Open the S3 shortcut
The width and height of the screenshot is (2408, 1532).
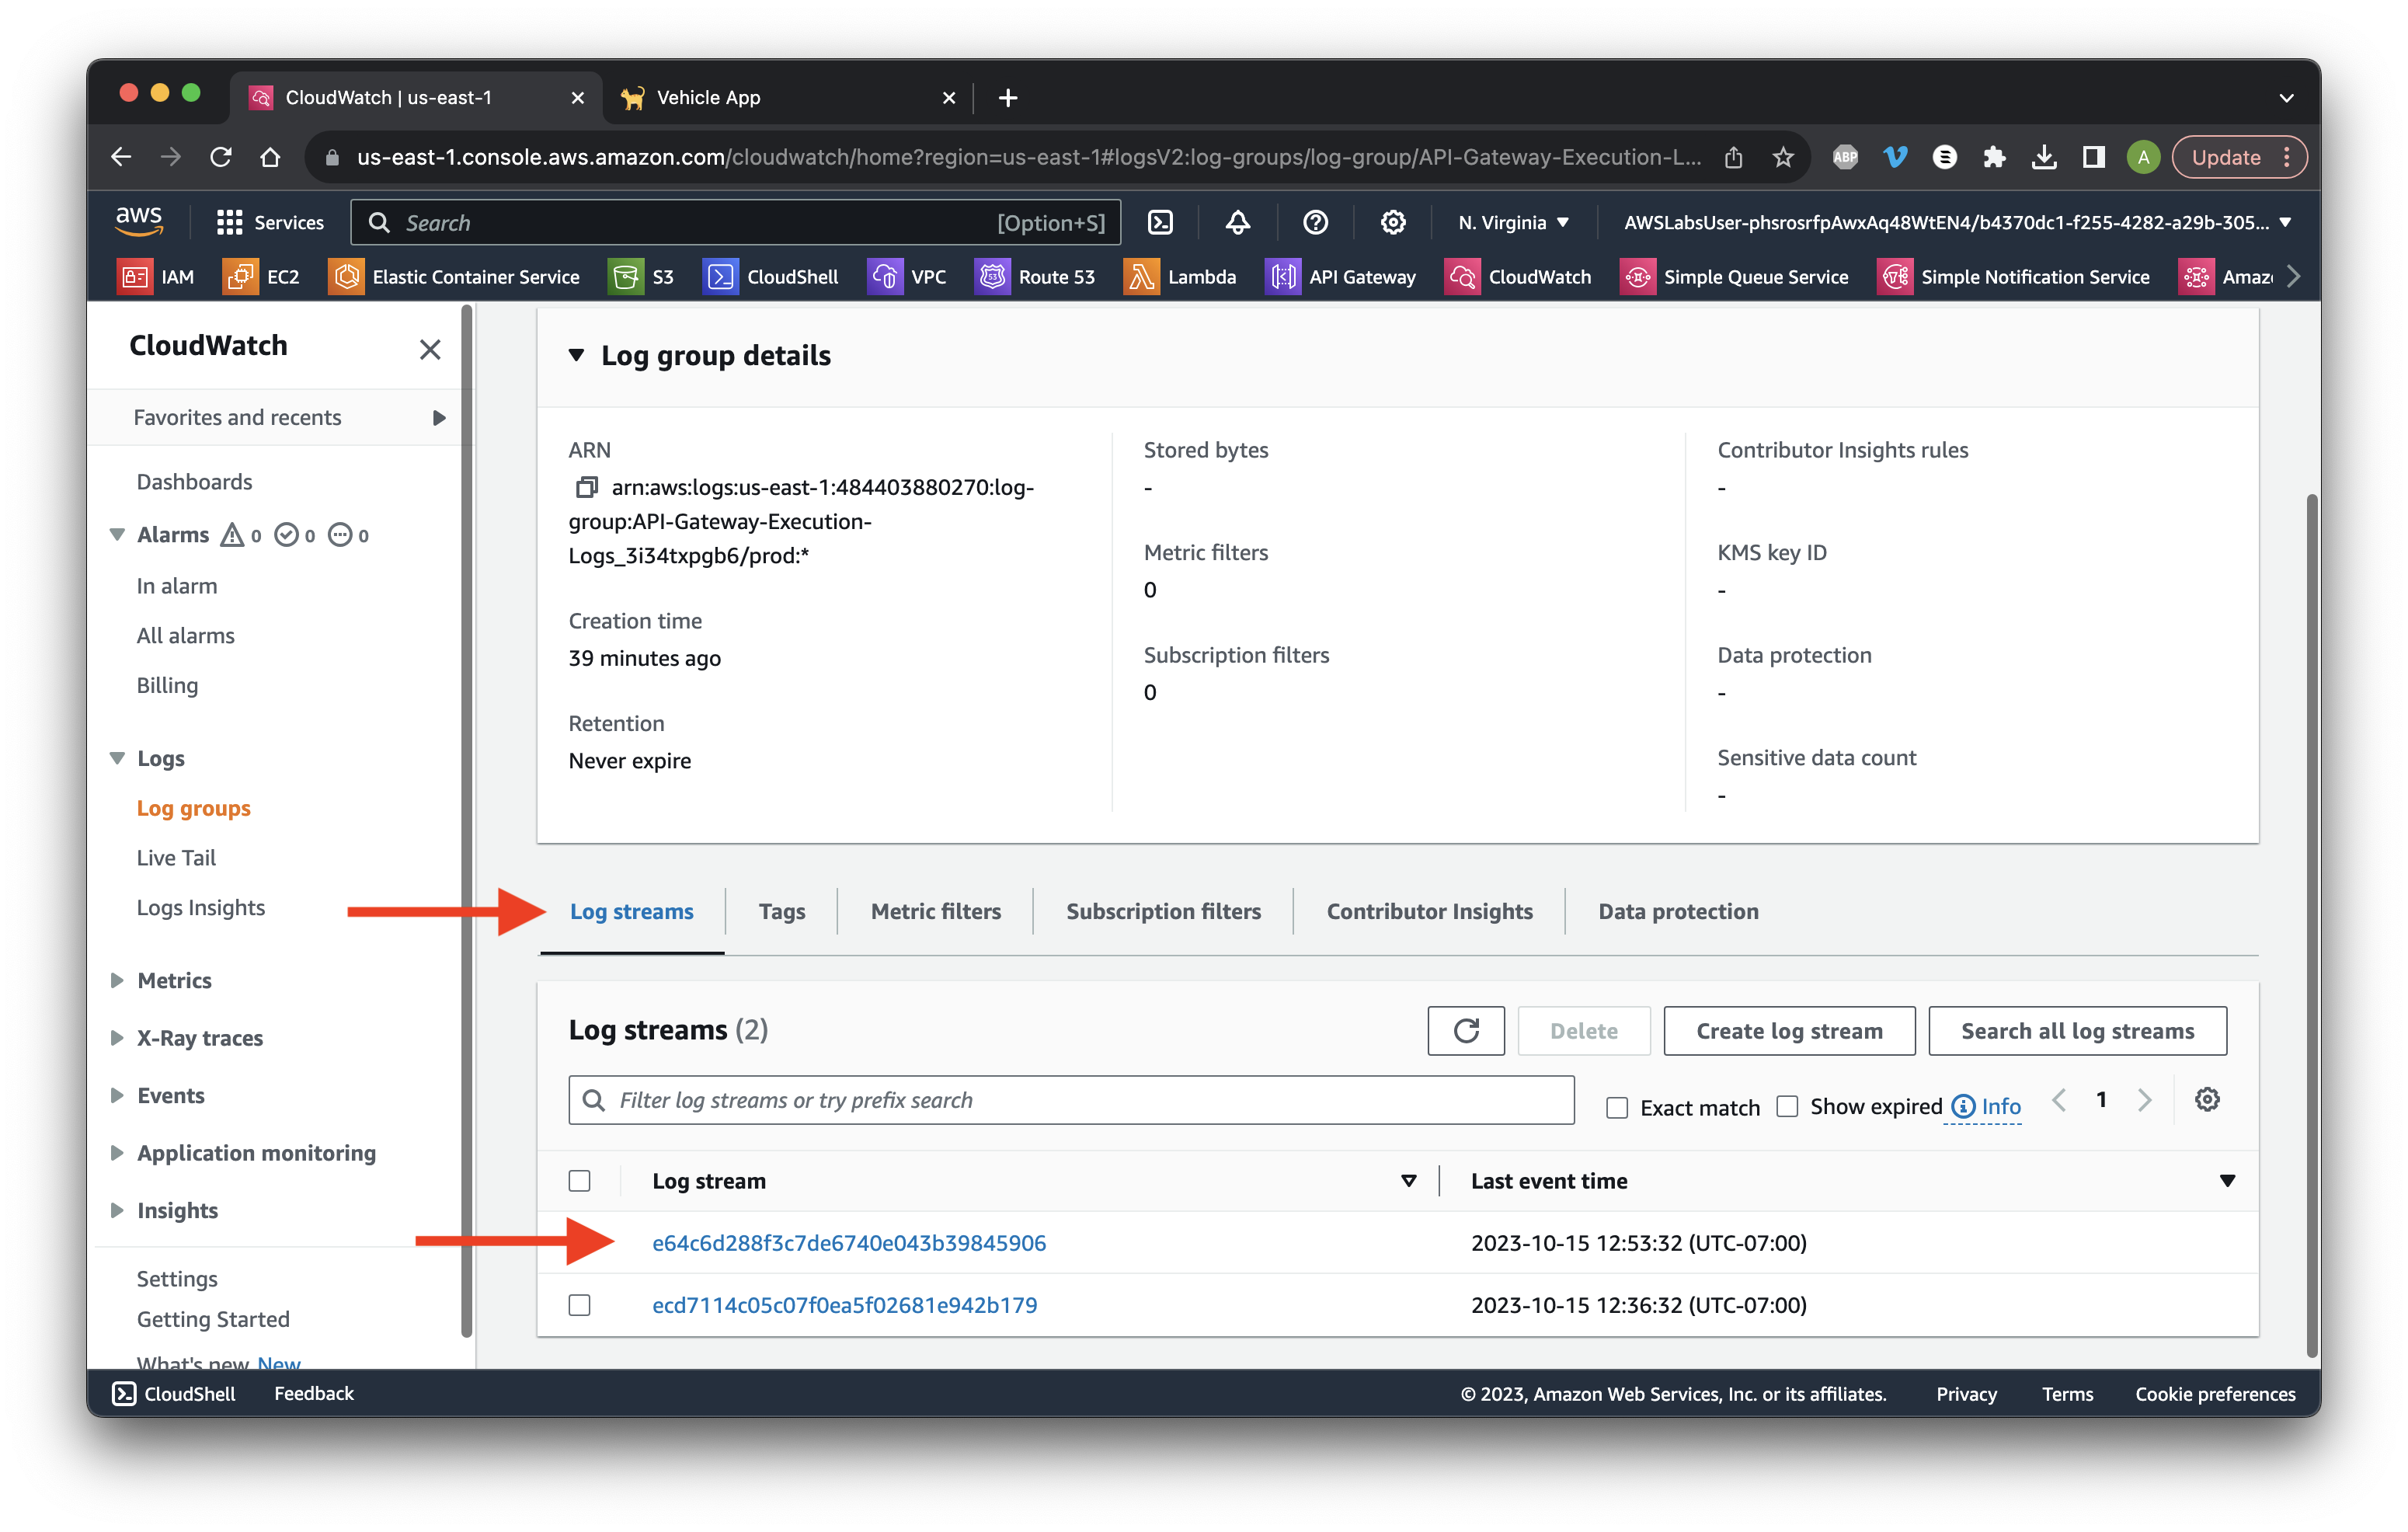click(x=642, y=276)
